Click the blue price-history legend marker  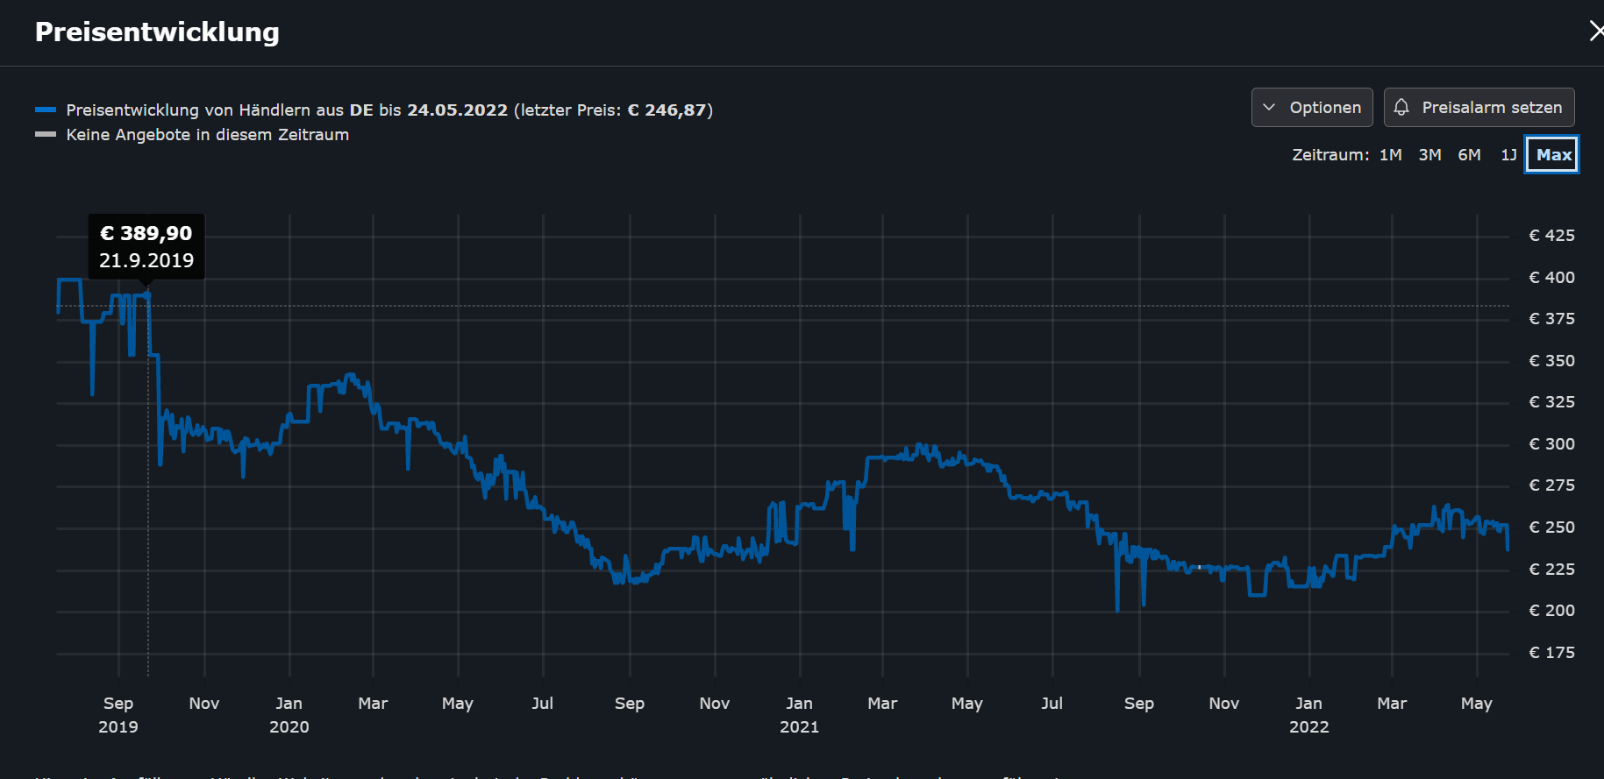(46, 110)
